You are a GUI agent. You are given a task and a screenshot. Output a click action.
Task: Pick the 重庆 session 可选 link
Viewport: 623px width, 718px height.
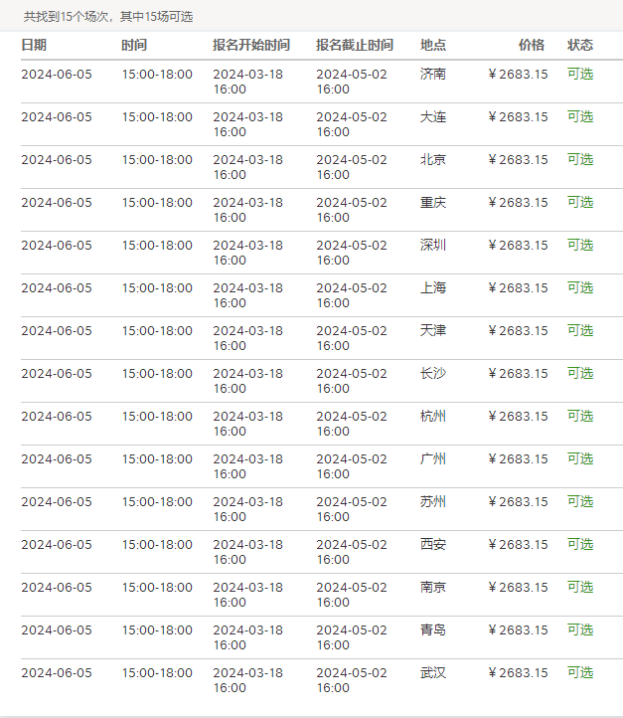click(579, 202)
